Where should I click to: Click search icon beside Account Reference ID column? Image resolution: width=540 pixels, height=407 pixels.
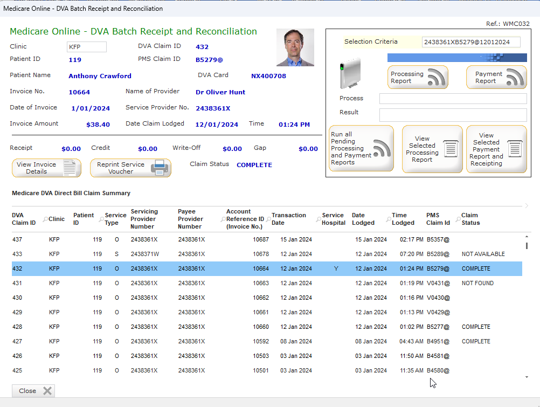223,219
